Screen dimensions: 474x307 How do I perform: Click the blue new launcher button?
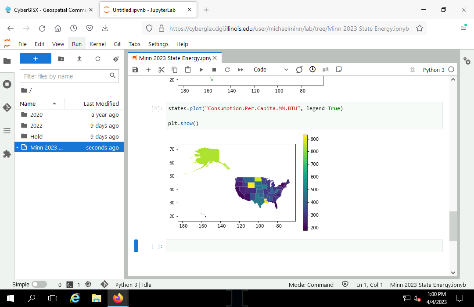click(x=36, y=59)
